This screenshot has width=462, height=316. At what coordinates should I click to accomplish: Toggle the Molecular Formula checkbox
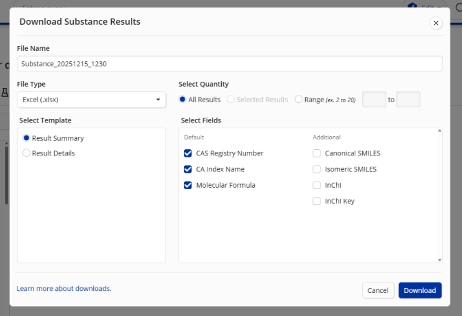pyautogui.click(x=188, y=185)
